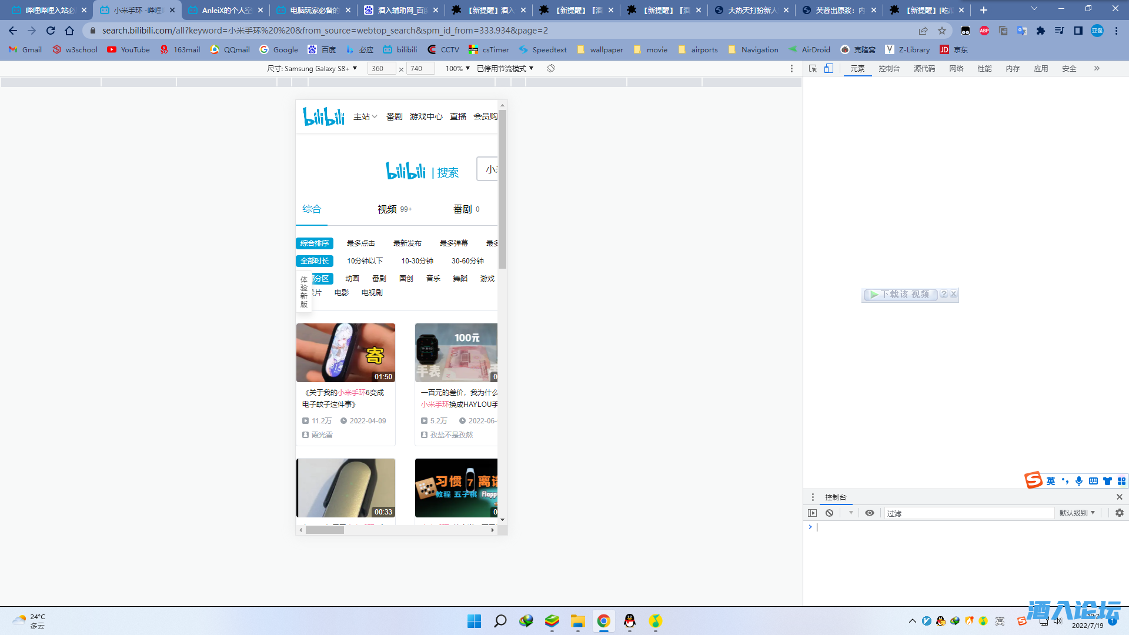Create a live expression with eye icon
The height and width of the screenshot is (635, 1129).
(870, 513)
